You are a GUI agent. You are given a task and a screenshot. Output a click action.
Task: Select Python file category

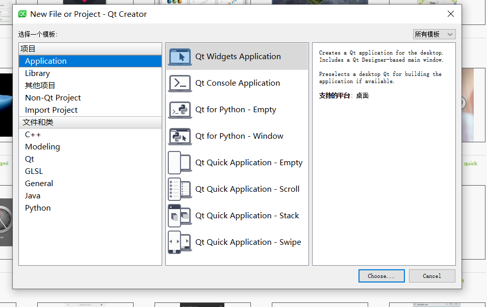90,208
